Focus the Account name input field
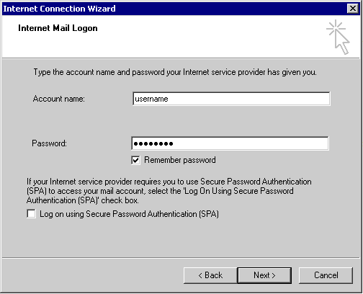The height and width of the screenshot is (294, 363). 231,99
